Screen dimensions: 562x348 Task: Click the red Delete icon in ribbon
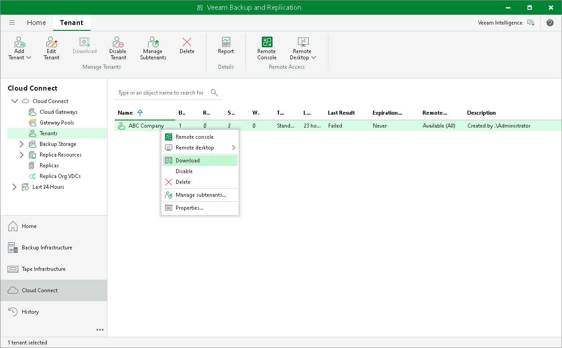click(187, 42)
